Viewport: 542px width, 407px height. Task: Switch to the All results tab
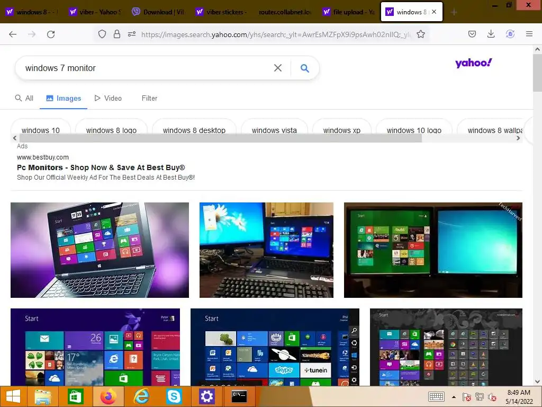click(24, 98)
